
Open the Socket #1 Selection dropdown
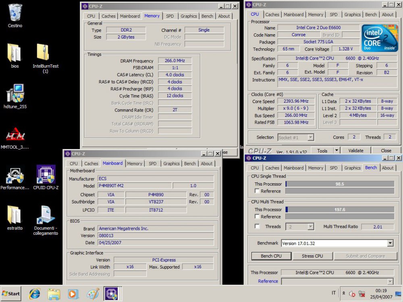point(310,137)
